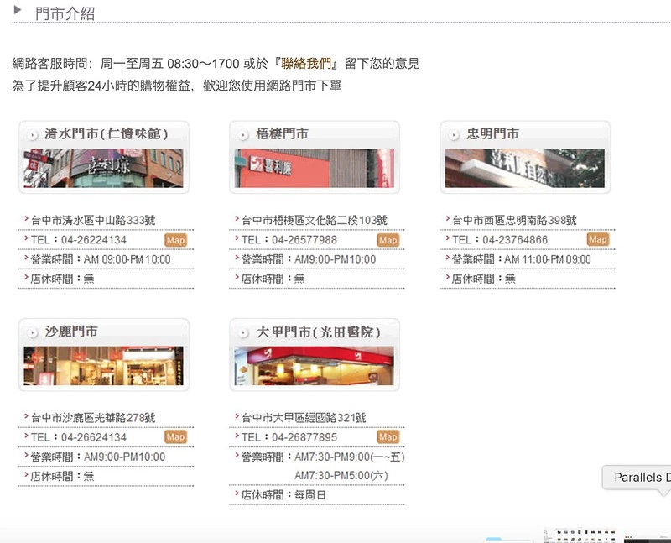
Task: Click Map icon for 清水門市 store
Action: pos(176,240)
